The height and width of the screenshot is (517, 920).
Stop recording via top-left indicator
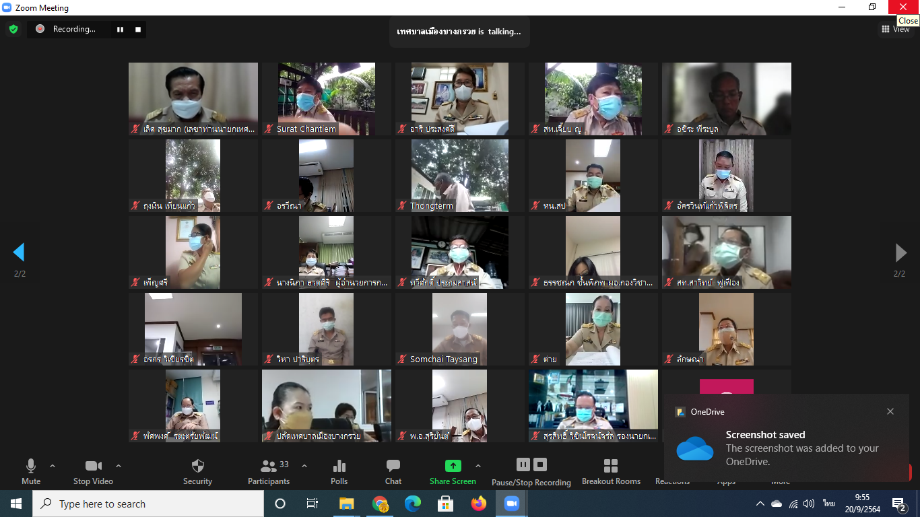pos(138,29)
